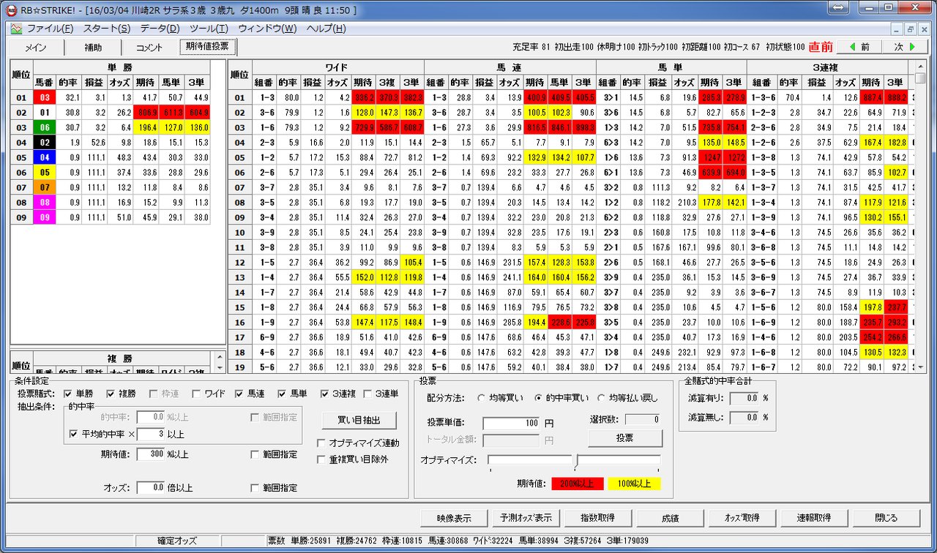This screenshot has height=553, width=937.
Task: Open the データ(D) menu
Action: pos(160,29)
